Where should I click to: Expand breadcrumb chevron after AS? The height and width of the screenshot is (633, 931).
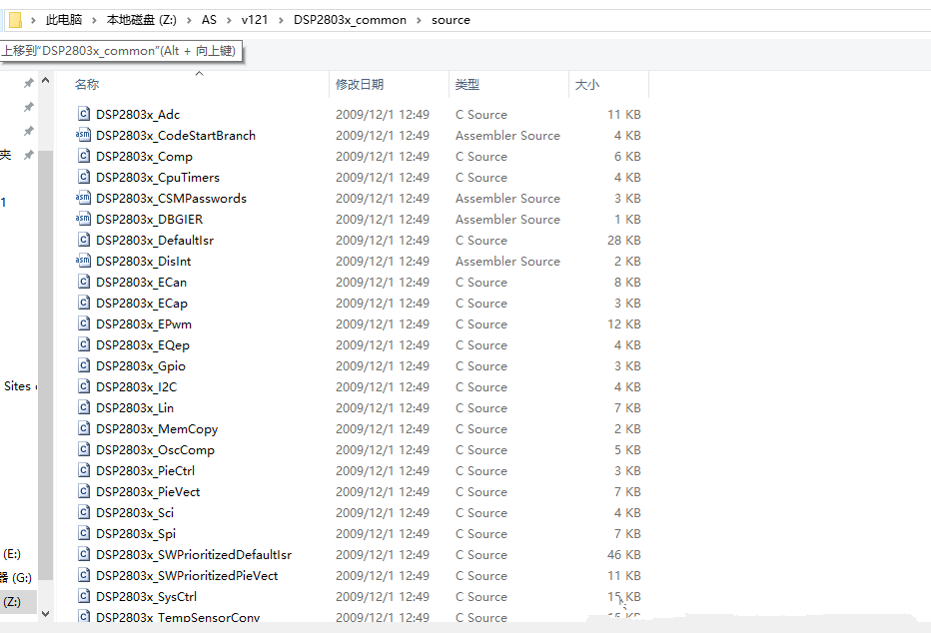[229, 20]
